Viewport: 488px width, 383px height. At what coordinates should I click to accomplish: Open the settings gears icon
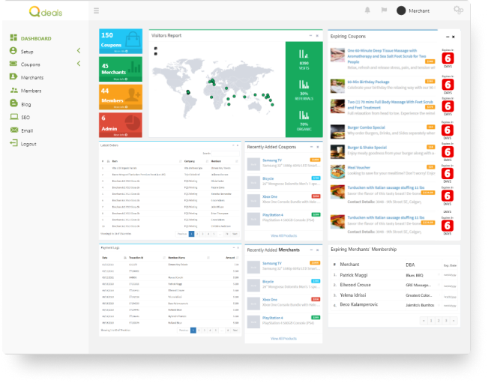point(458,10)
